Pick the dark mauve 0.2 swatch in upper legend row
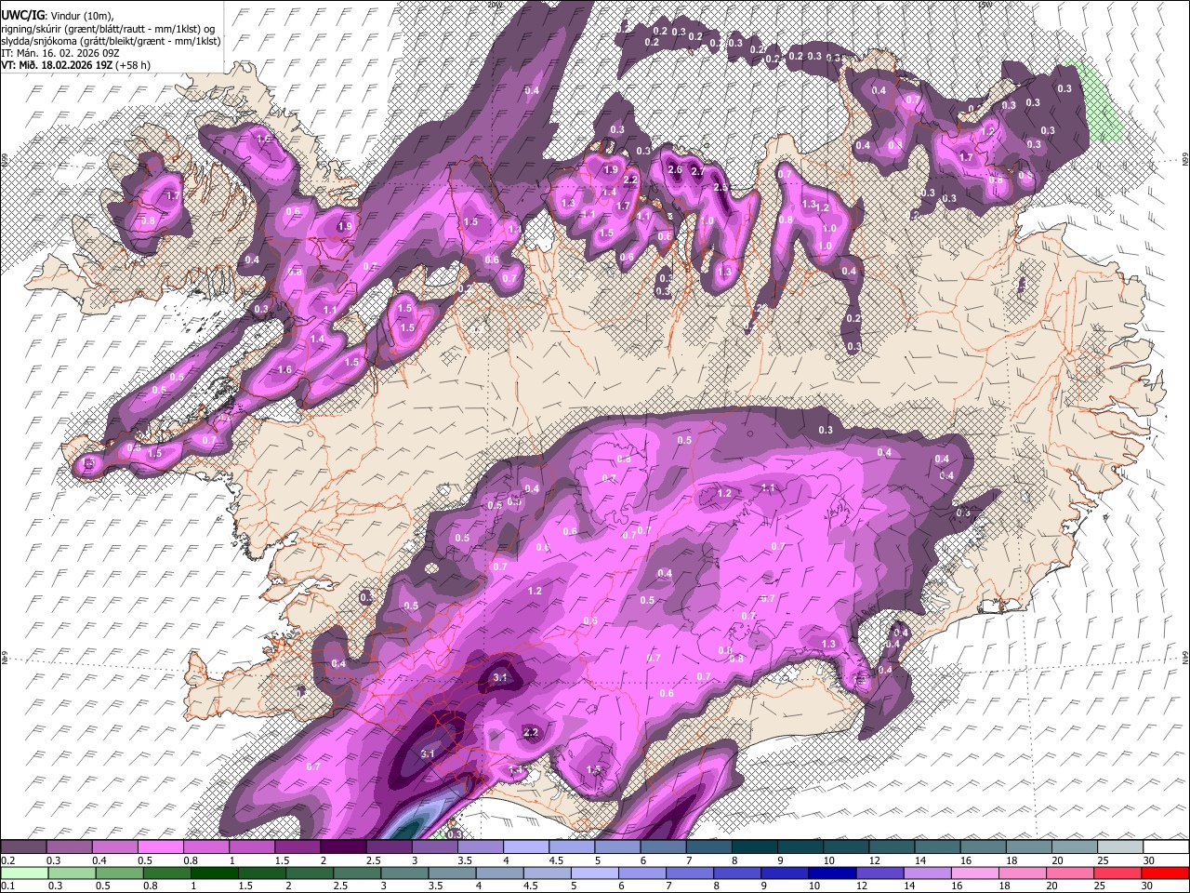The width and height of the screenshot is (1190, 893). click(23, 847)
